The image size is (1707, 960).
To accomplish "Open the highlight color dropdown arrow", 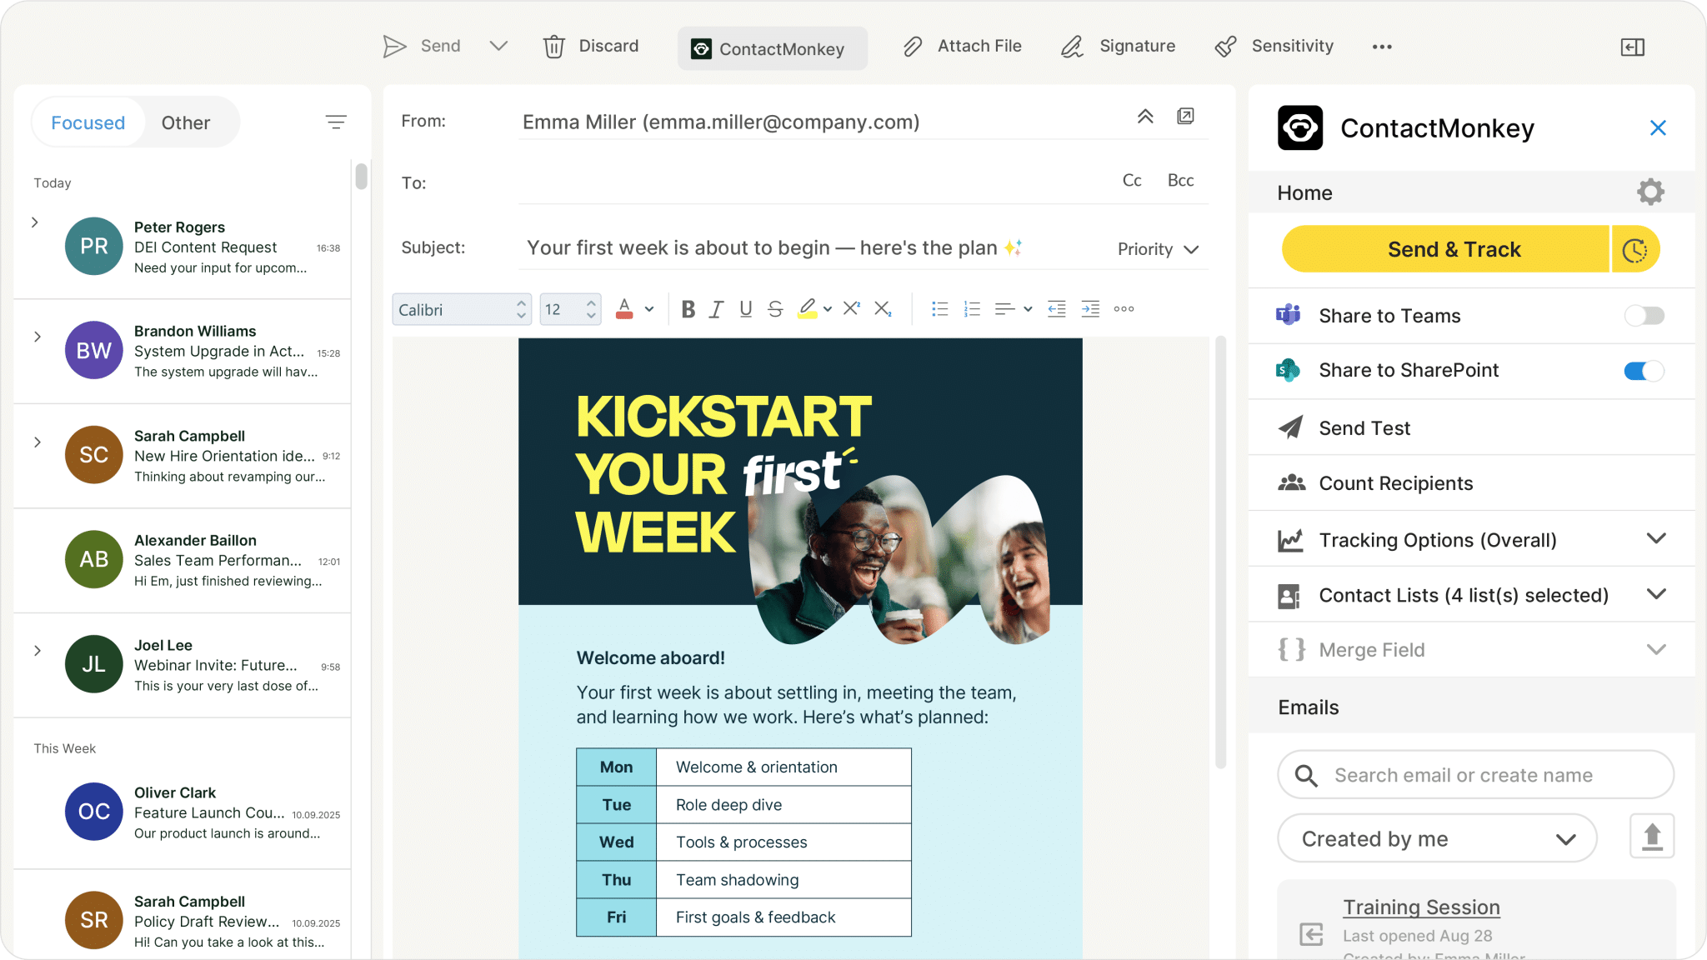I will pos(828,309).
